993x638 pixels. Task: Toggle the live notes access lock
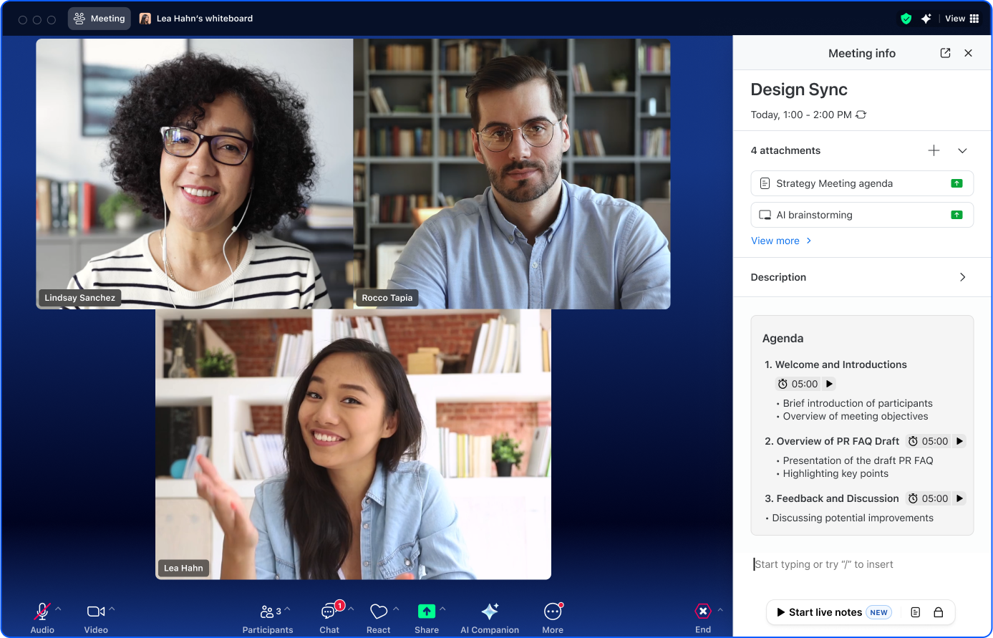tap(938, 612)
